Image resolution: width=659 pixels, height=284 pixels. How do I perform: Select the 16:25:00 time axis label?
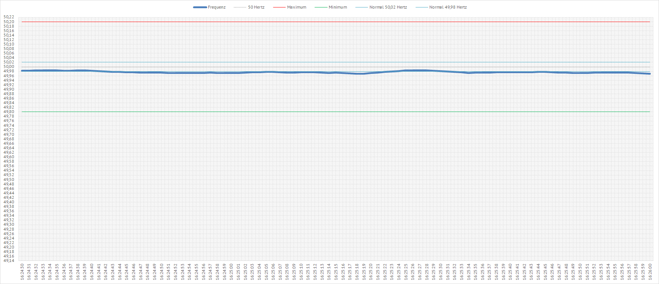pyautogui.click(x=232, y=271)
